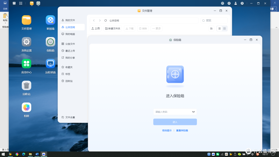
Task: Switch to safe box via top bar icon
Action: [38, 3]
